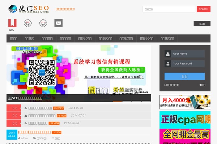Click the 77 VIEW badge
The height and width of the screenshot is (144, 217).
click(x=56, y=132)
